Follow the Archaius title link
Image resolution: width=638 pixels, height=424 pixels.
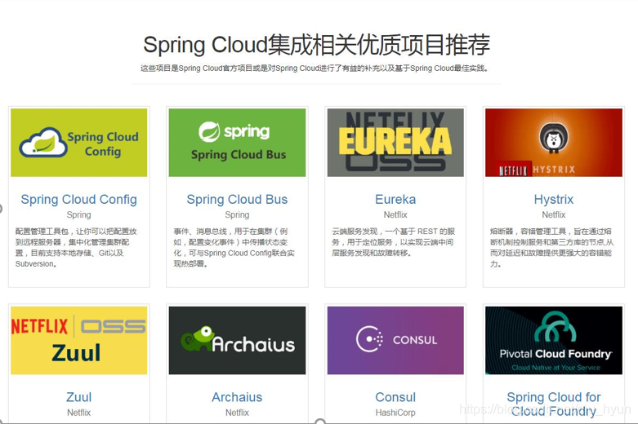(237, 397)
